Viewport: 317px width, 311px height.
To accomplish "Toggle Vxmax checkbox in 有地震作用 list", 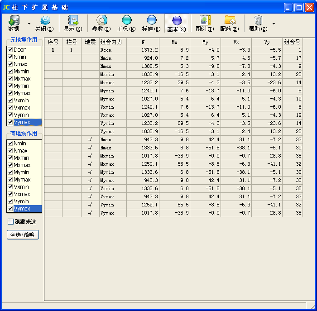I will point(10,194).
